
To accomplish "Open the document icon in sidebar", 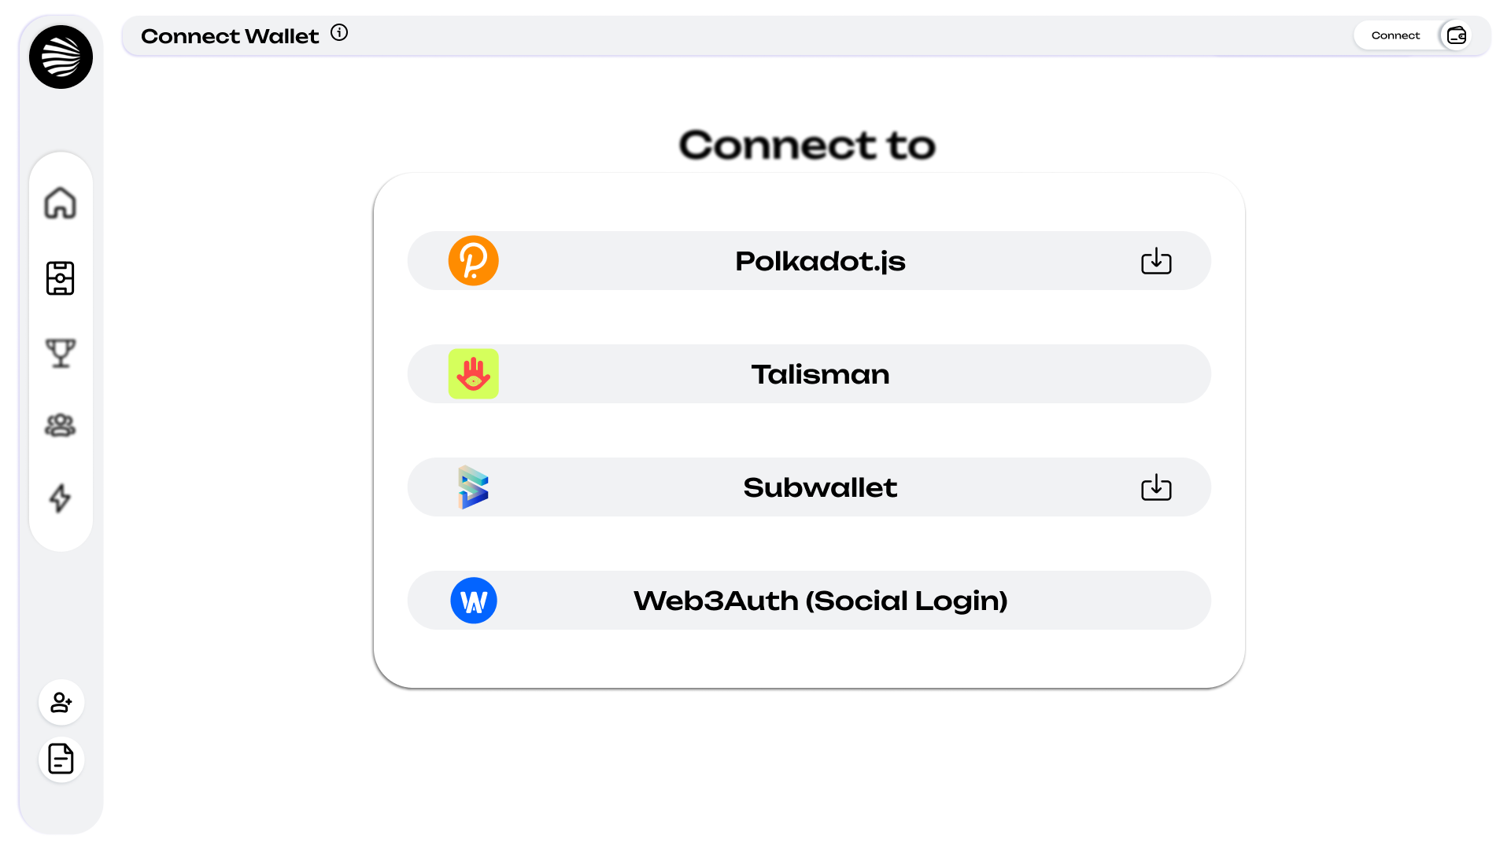I will (x=61, y=759).
